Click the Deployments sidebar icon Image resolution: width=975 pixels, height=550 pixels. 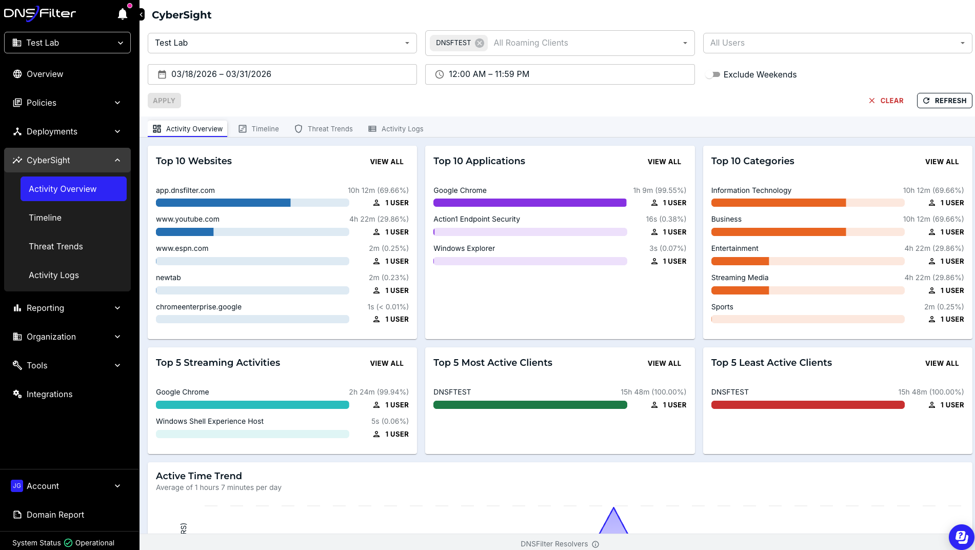point(17,131)
